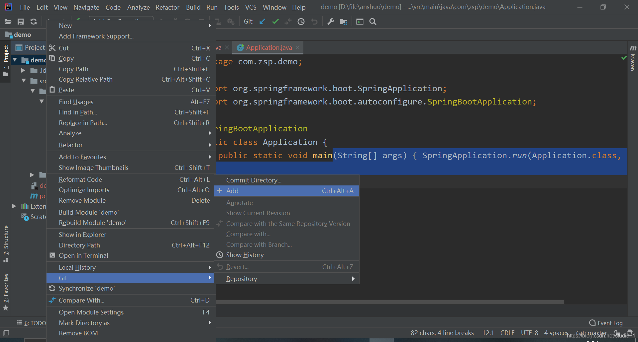The image size is (638, 342).
Task: Expand the .idea folder node
Action: tap(23, 70)
